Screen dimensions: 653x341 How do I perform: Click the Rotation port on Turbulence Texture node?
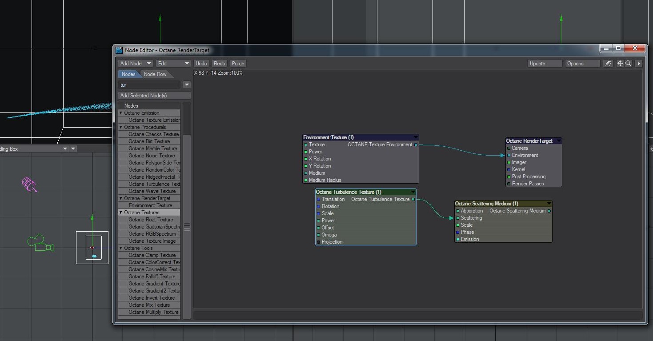318,206
